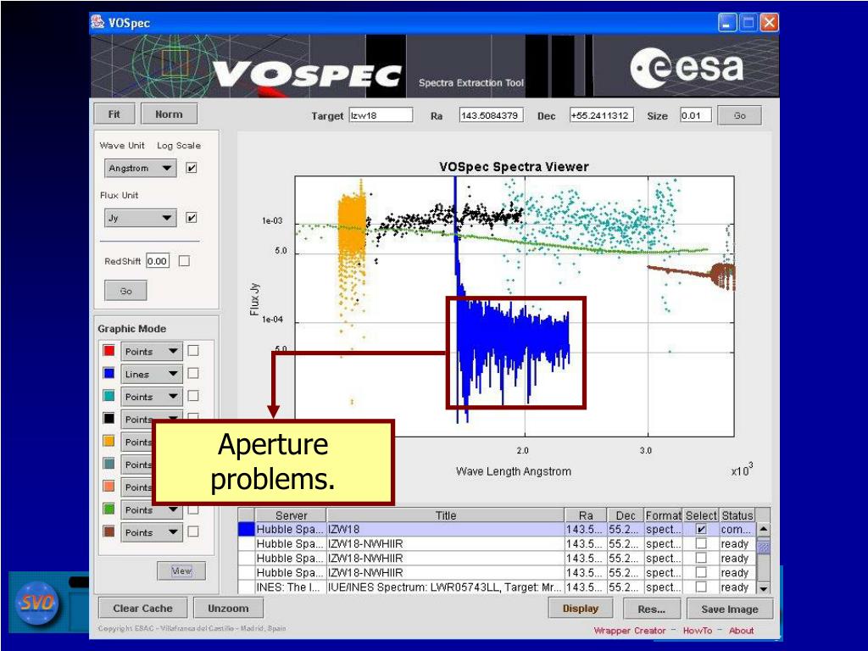The image size is (868, 651).
Task: Click the red color swatch in Graphic Mode
Action: click(x=109, y=350)
